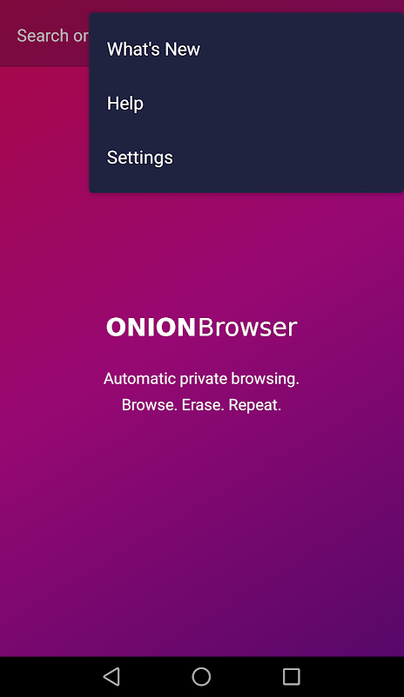Return to the home screen via the circle button
Viewport: 404px width, 697px height.
pos(201,677)
